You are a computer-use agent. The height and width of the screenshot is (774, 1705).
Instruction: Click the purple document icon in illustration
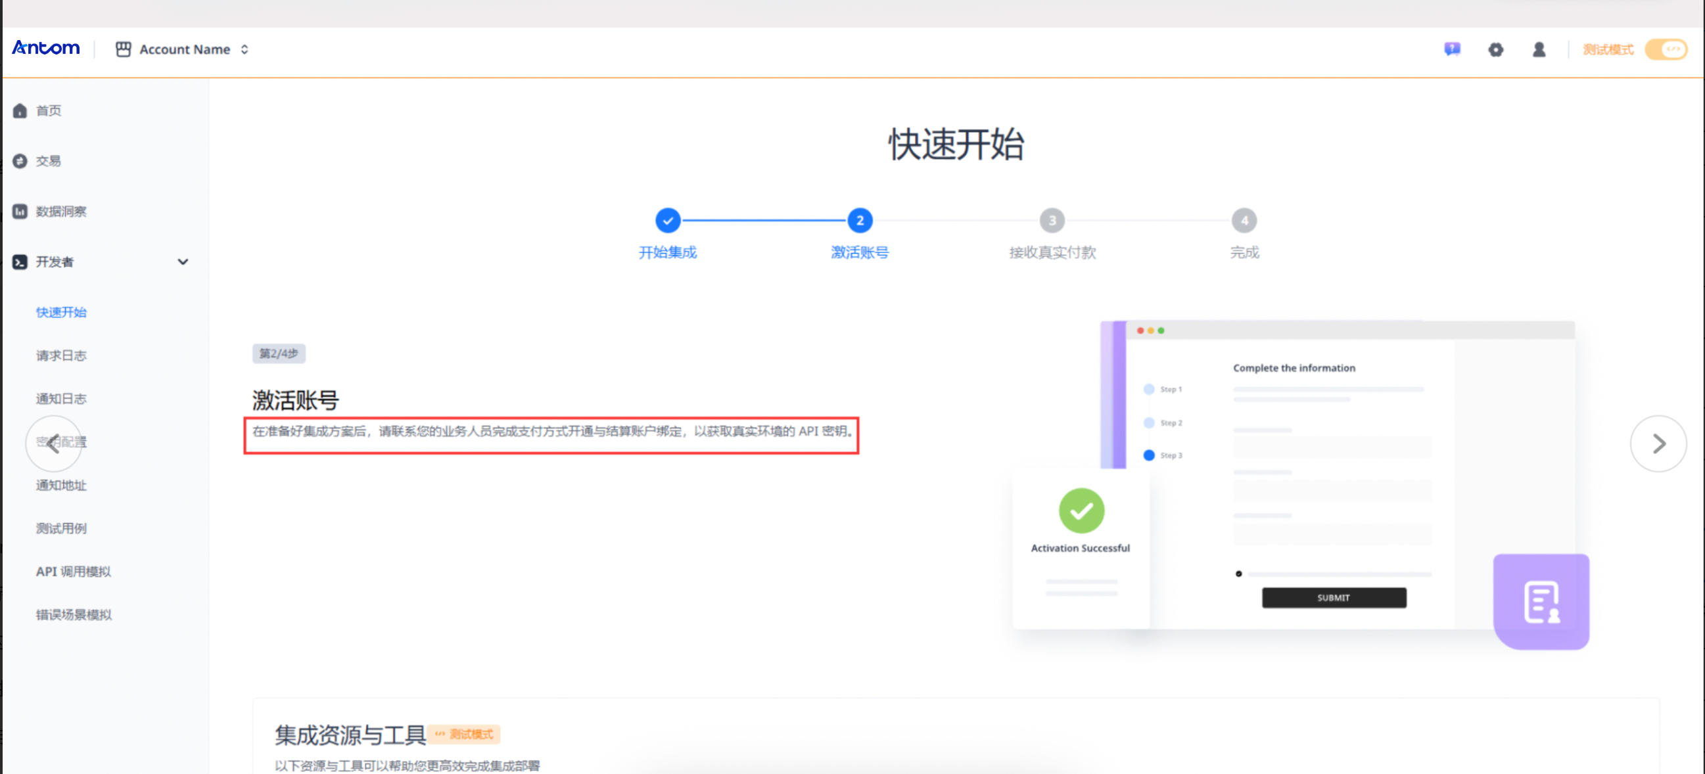pyautogui.click(x=1541, y=601)
